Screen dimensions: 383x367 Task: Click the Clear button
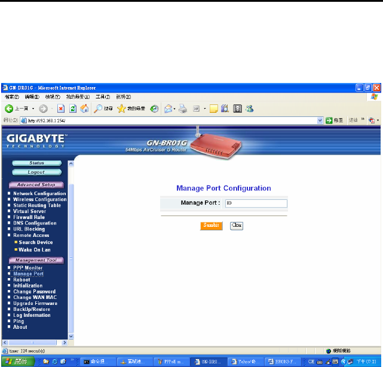237,226
